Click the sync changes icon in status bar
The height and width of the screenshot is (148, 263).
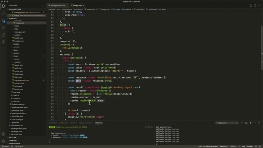pyautogui.click(x=12, y=146)
